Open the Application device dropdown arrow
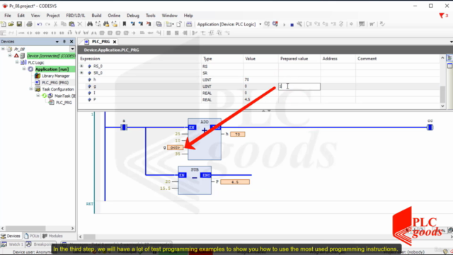Screen dimensions: 453x255 click(x=260, y=24)
